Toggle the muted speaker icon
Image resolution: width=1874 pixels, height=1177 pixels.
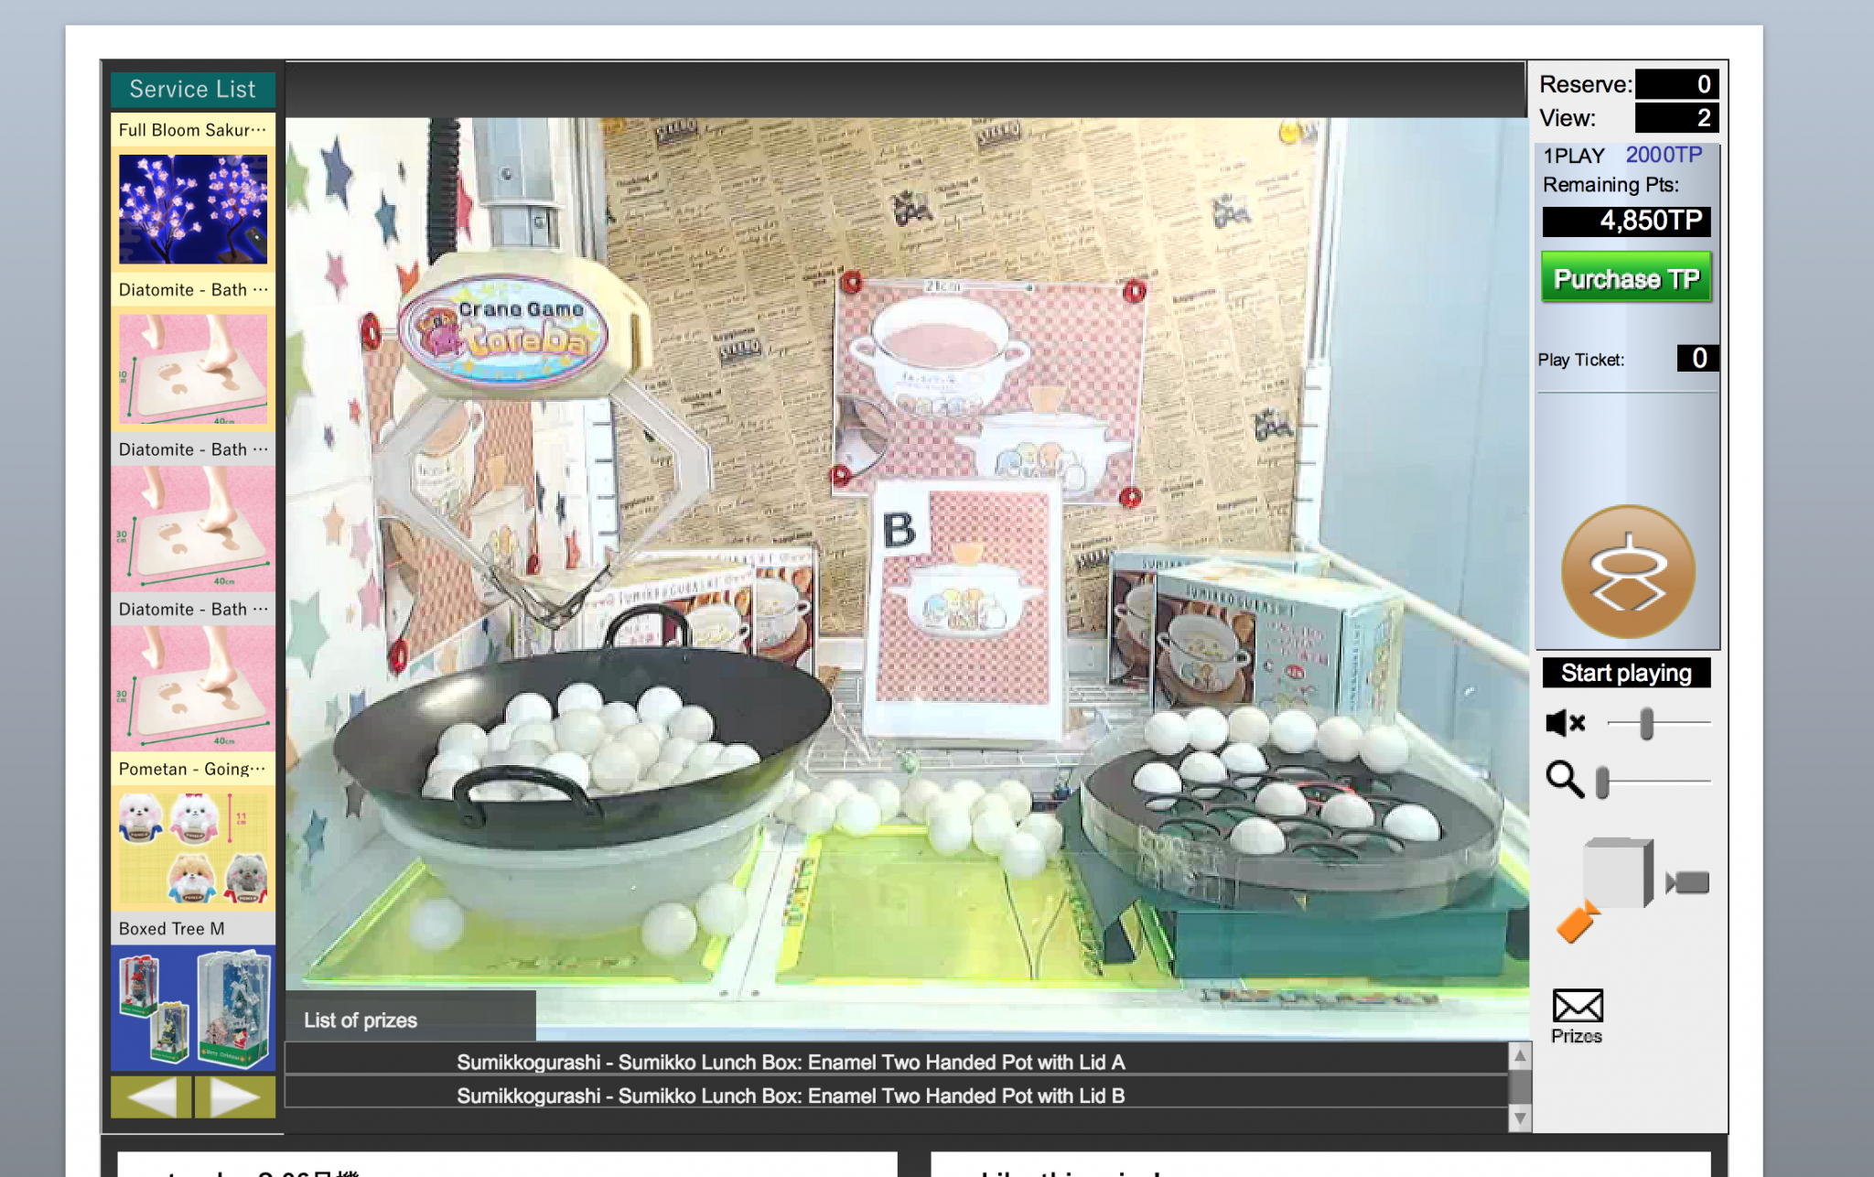pyautogui.click(x=1565, y=723)
